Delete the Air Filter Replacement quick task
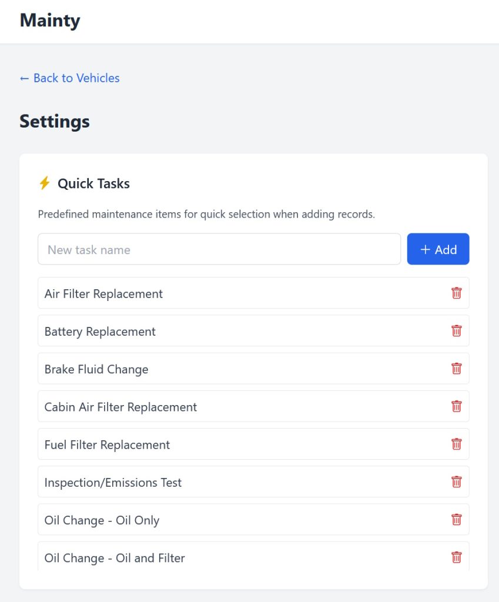This screenshot has width=499, height=602. (x=456, y=293)
